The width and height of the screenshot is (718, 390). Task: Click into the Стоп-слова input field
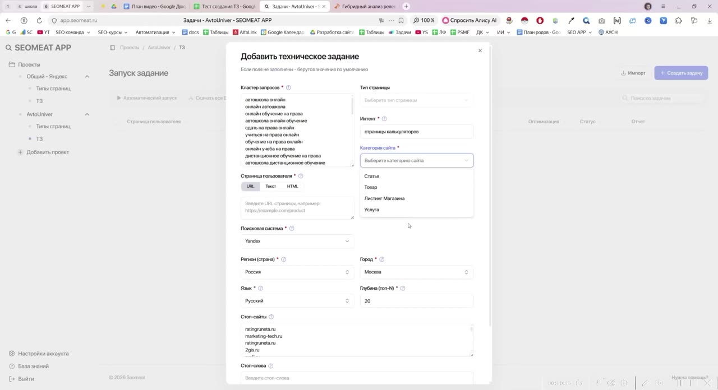click(x=357, y=378)
